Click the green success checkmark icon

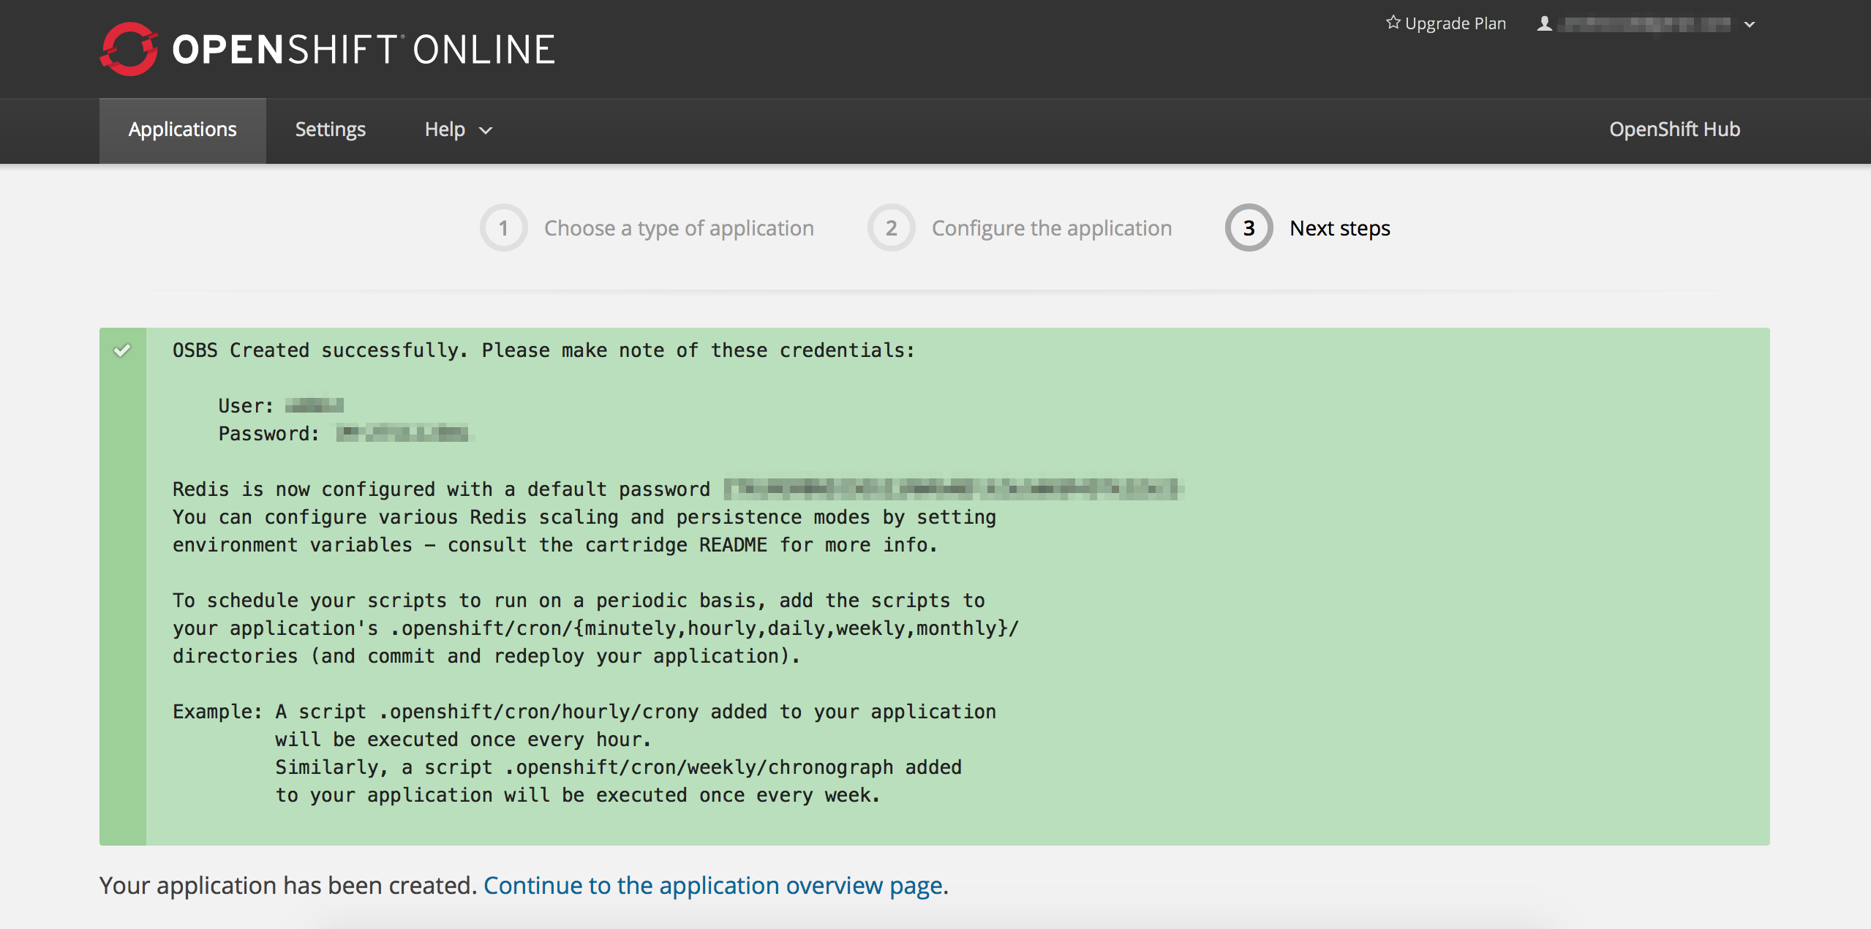(122, 350)
